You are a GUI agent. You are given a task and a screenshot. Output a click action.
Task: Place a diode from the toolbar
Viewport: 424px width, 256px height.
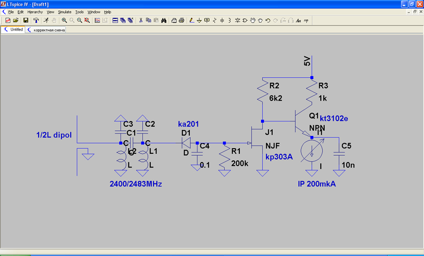click(x=237, y=21)
